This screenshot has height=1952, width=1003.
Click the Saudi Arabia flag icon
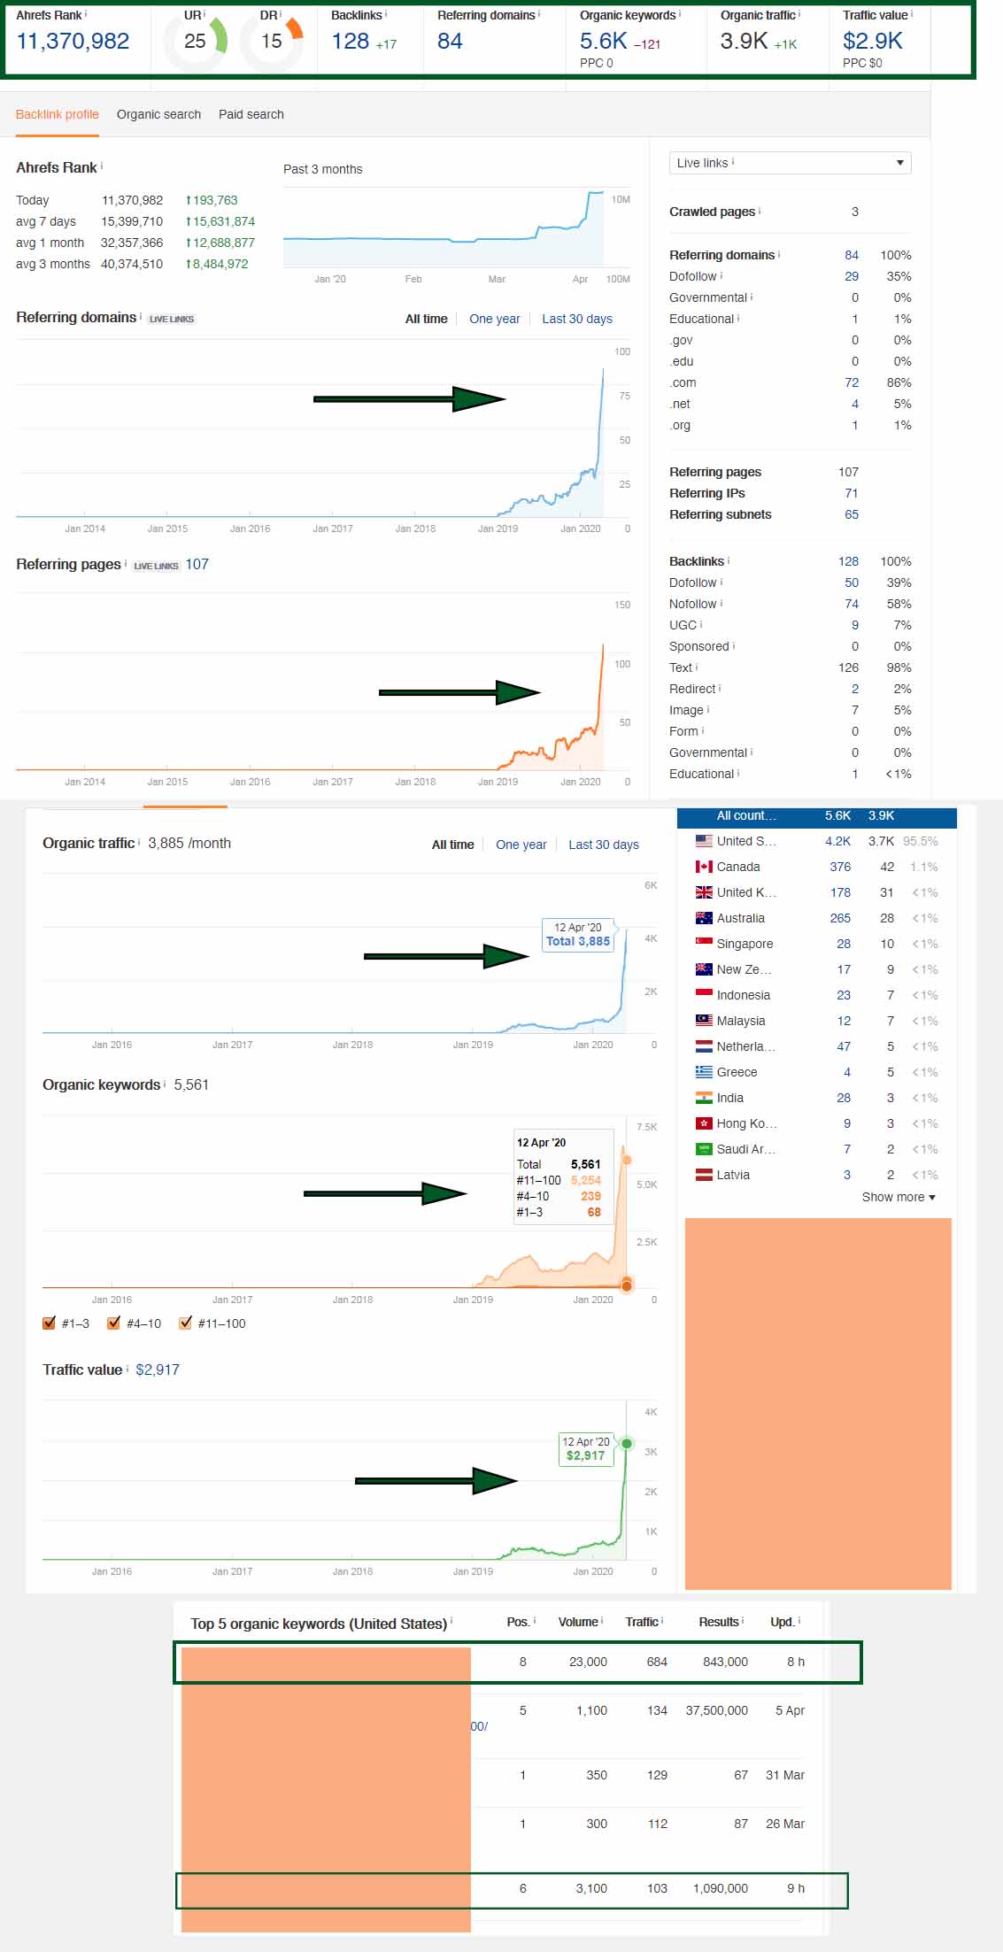pyautogui.click(x=704, y=1149)
